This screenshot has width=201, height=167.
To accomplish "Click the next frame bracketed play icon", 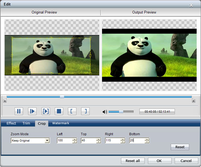I will point(46,111).
